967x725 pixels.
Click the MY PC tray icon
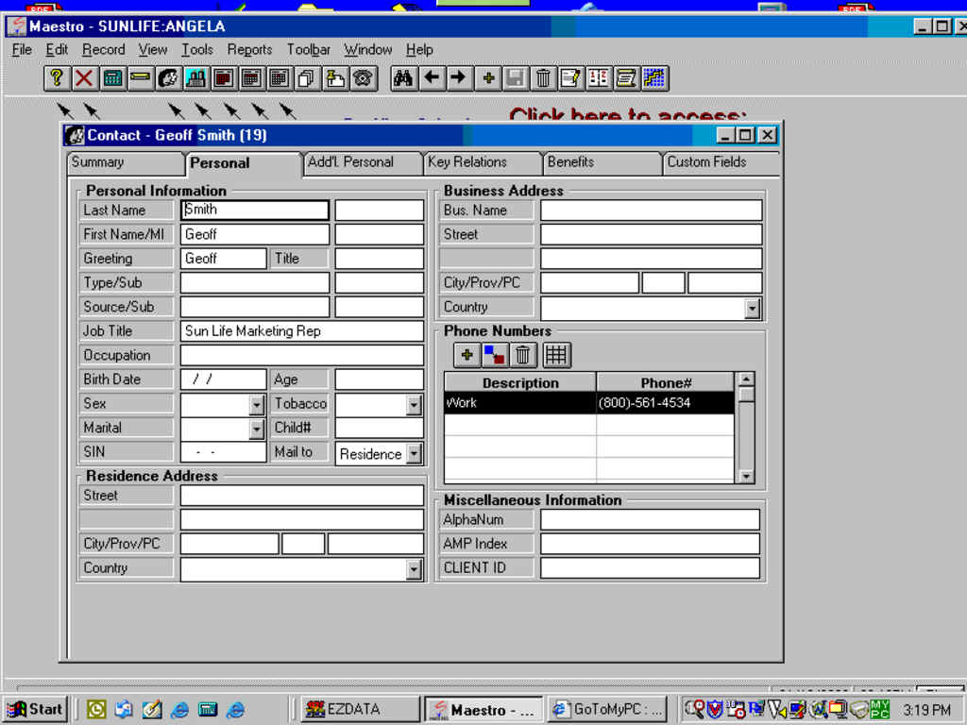click(880, 710)
